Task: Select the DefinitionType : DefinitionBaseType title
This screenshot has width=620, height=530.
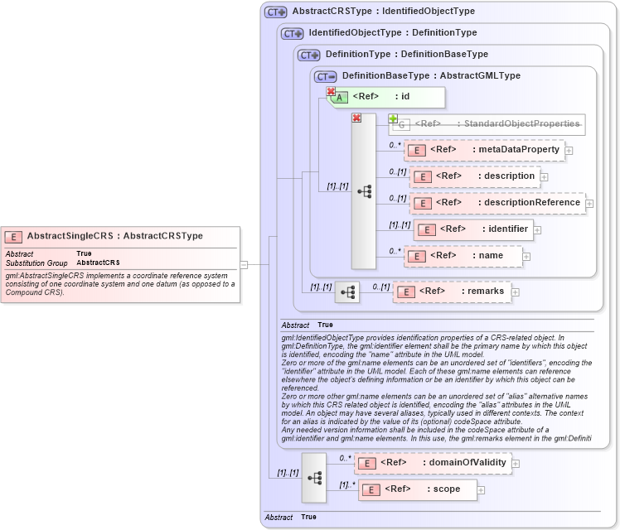Action: pos(407,54)
